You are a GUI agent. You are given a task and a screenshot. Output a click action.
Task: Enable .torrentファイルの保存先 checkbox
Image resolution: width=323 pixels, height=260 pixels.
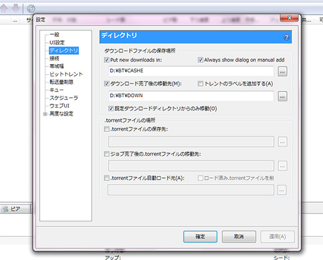point(106,129)
